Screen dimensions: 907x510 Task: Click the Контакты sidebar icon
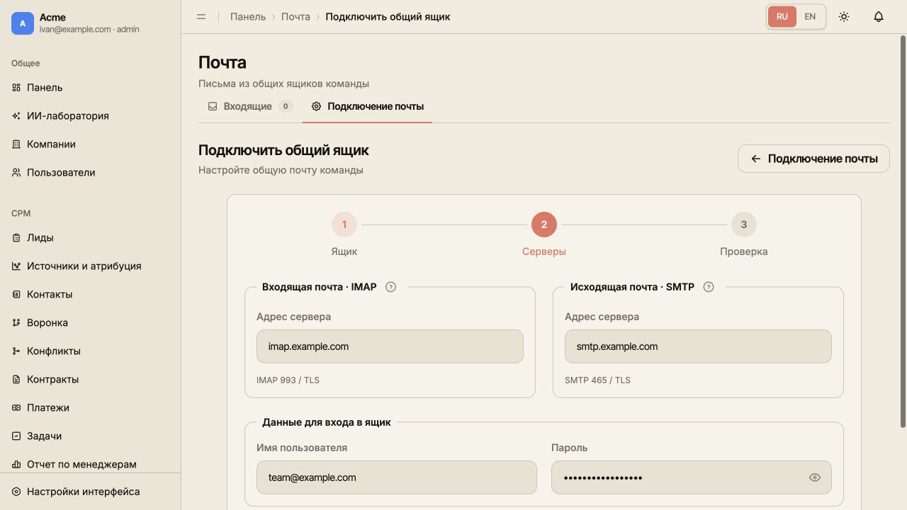click(x=16, y=294)
